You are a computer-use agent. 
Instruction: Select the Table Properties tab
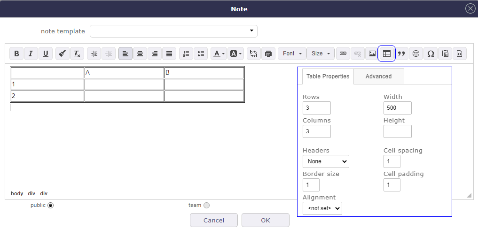point(328,76)
